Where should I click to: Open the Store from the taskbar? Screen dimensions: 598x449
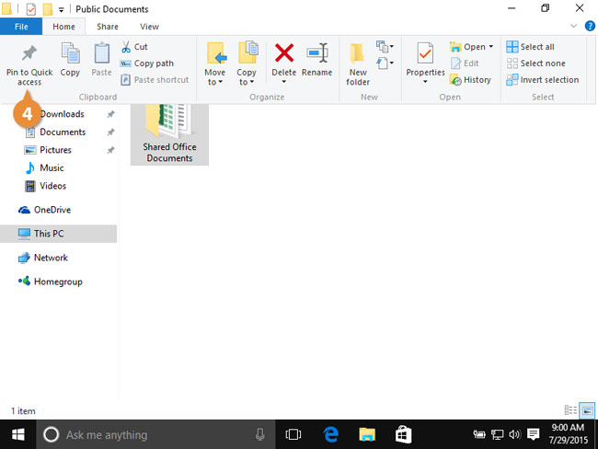tap(403, 434)
